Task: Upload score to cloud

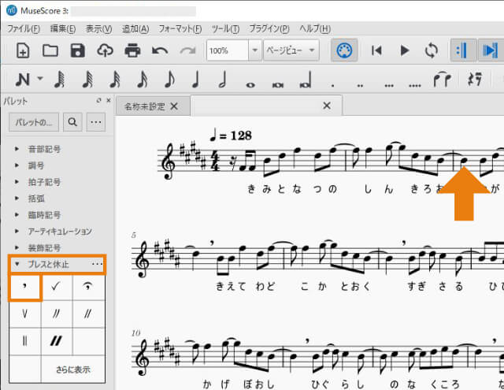Action: tap(105, 50)
